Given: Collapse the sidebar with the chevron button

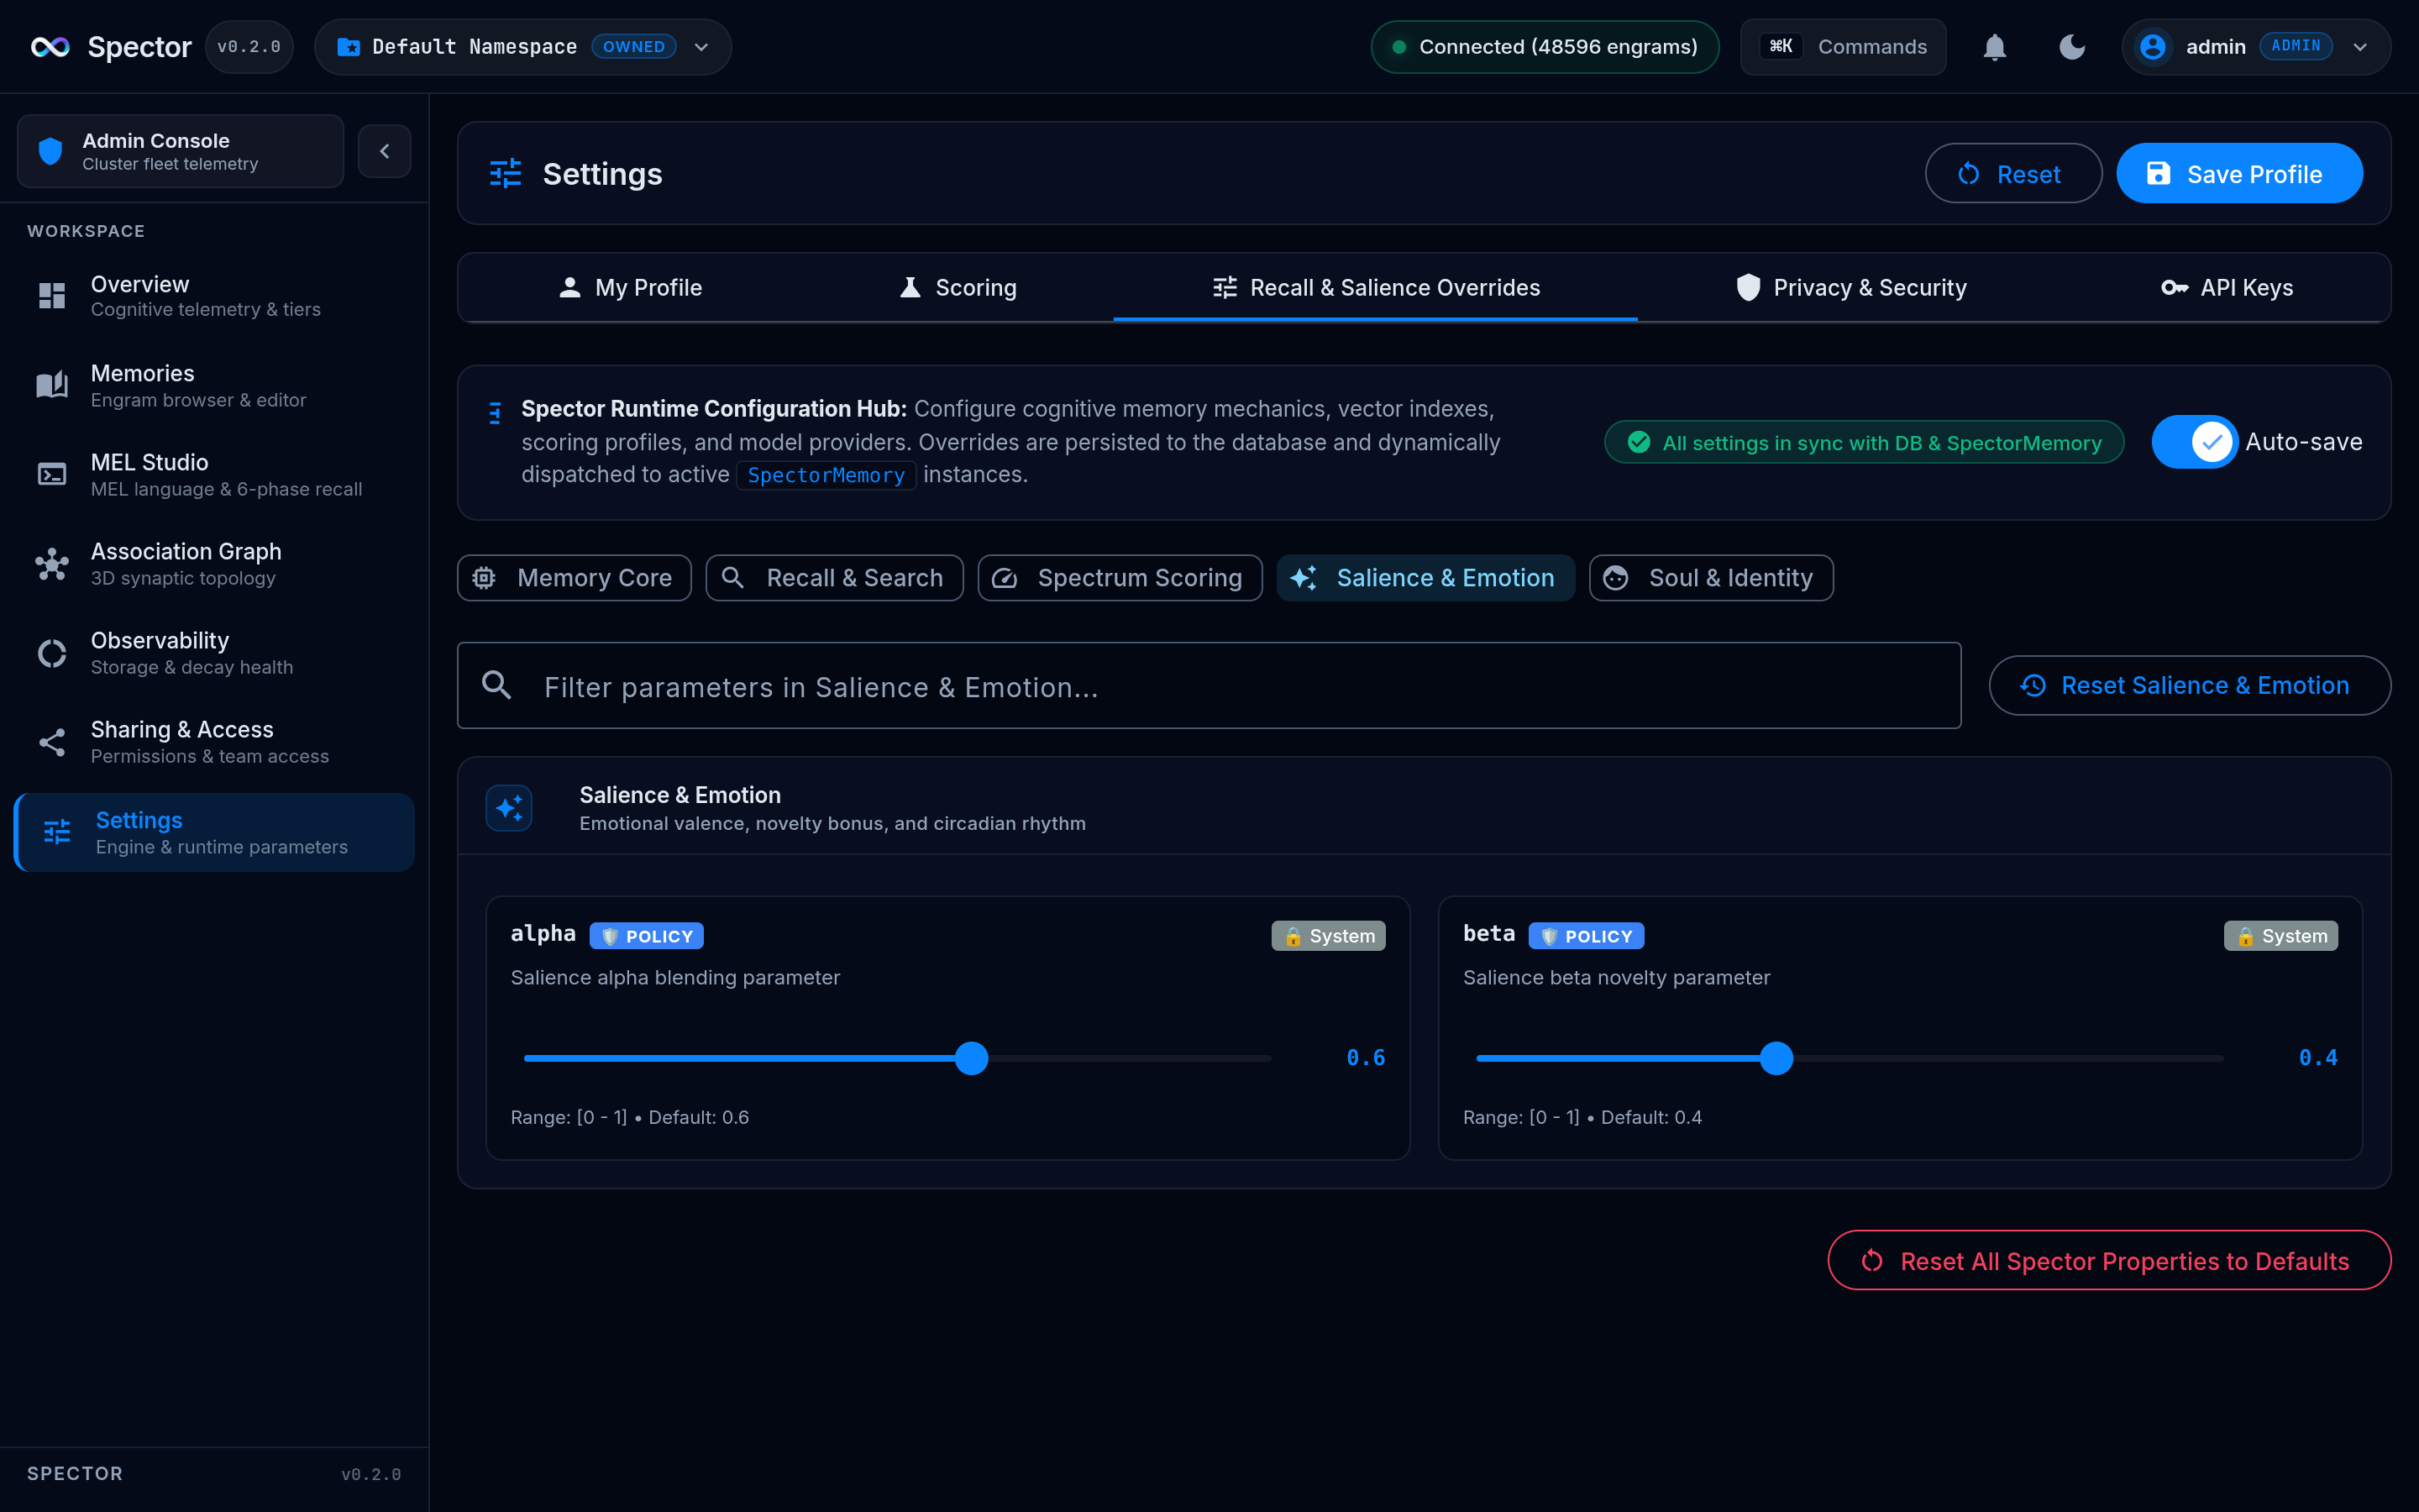Looking at the screenshot, I should [385, 151].
